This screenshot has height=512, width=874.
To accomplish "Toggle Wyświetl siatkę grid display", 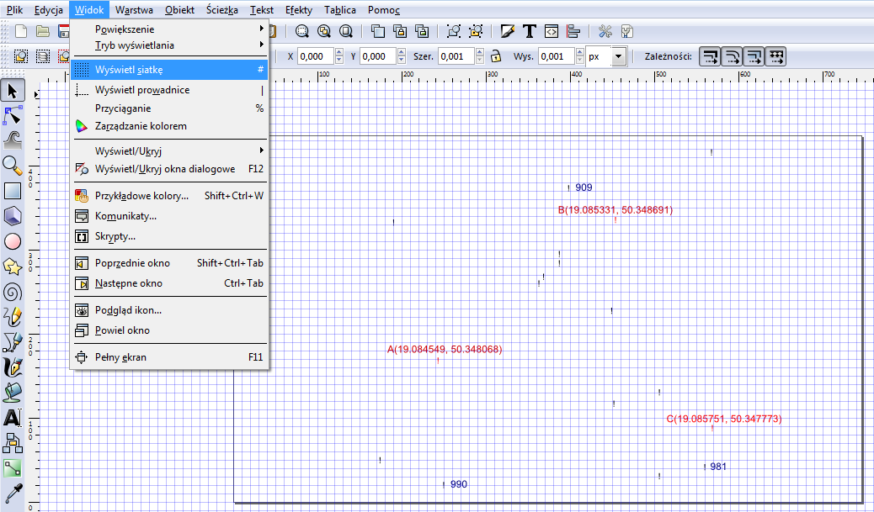I will 169,70.
